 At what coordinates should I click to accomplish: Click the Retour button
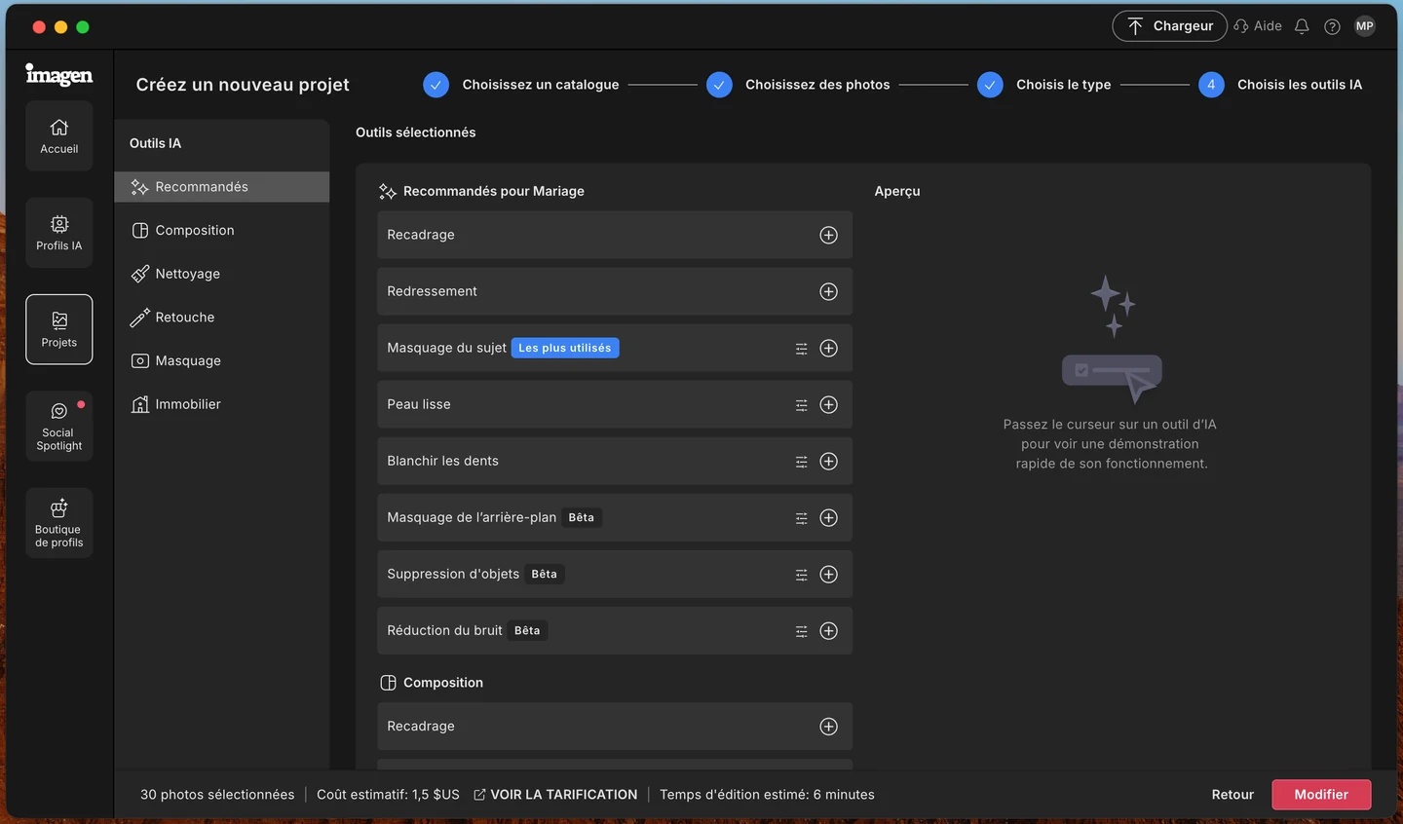coord(1232,795)
